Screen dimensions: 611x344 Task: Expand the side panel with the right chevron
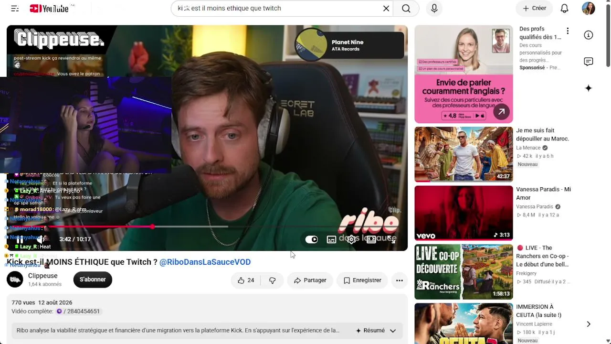pos(589,324)
